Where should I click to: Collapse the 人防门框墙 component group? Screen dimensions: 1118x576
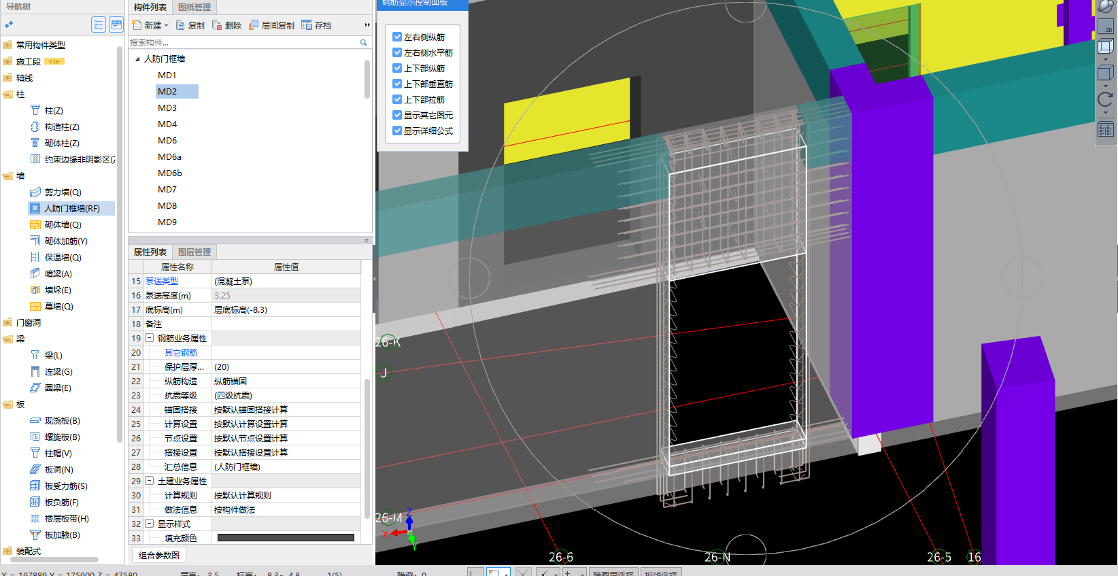coord(137,59)
